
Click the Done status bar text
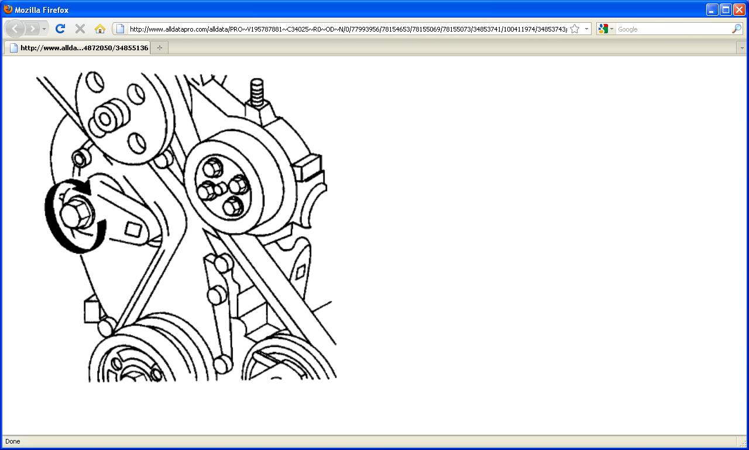tap(12, 441)
